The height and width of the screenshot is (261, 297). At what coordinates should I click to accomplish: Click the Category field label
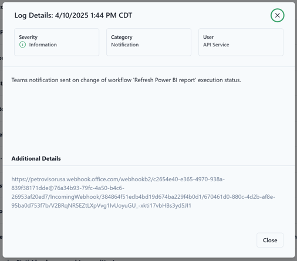[x=122, y=37]
